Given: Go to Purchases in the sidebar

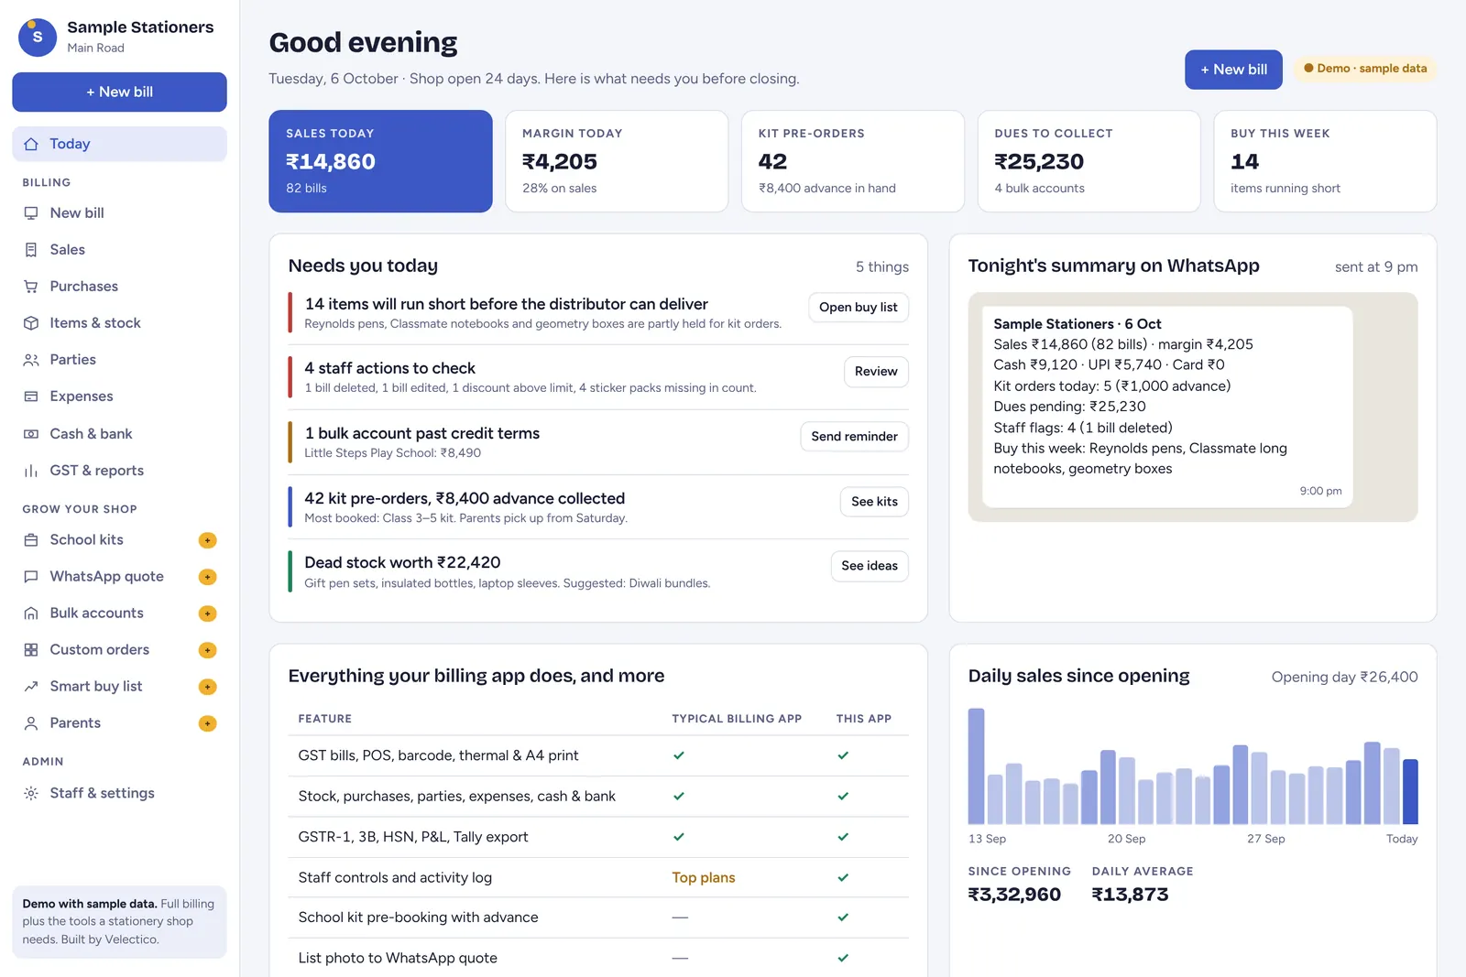Looking at the screenshot, I should tap(119, 287).
